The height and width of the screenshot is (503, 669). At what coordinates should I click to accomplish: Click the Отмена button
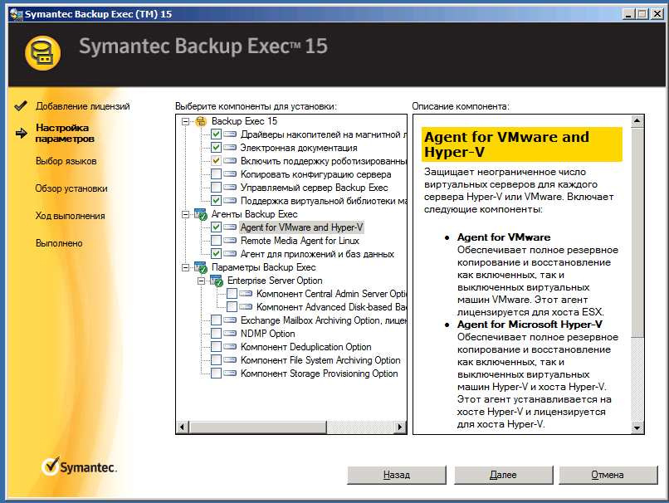tap(608, 475)
